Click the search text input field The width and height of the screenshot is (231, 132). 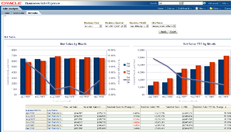pos(193,3)
